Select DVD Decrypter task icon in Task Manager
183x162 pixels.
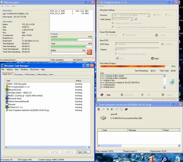coord(7,84)
